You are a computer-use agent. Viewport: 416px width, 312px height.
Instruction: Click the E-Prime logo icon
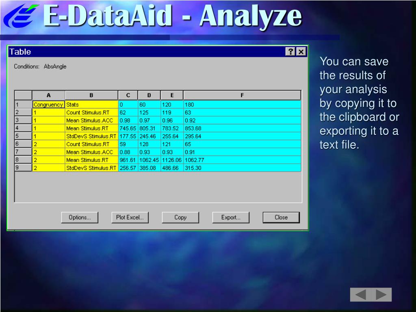point(21,15)
